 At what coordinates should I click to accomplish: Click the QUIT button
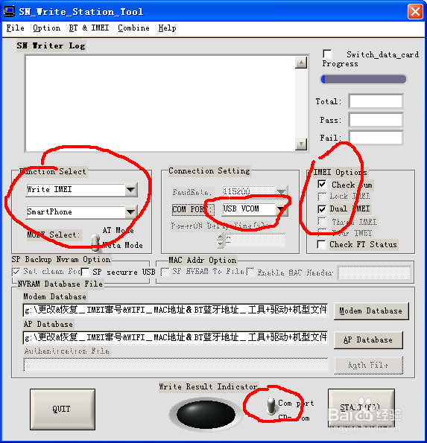tap(63, 409)
